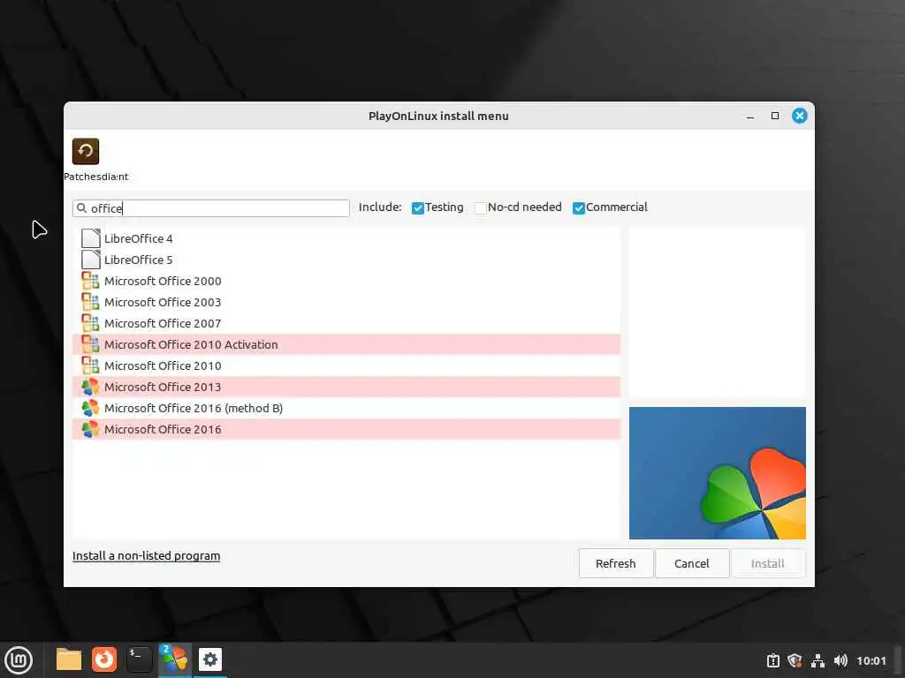Select the Microsoft Office 2010 entry
Viewport: 905px width, 678px height.
coord(163,366)
